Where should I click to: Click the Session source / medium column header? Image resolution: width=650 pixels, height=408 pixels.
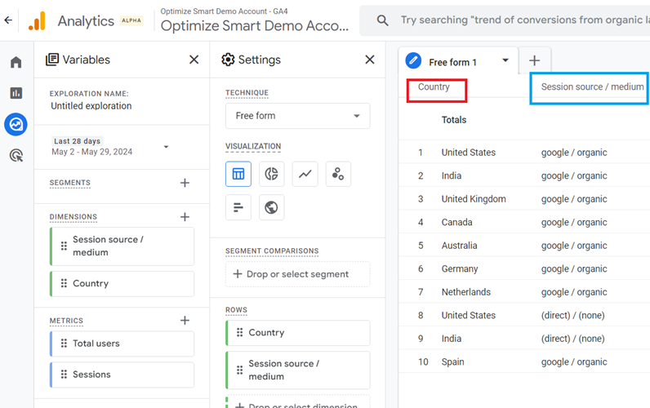(x=592, y=87)
